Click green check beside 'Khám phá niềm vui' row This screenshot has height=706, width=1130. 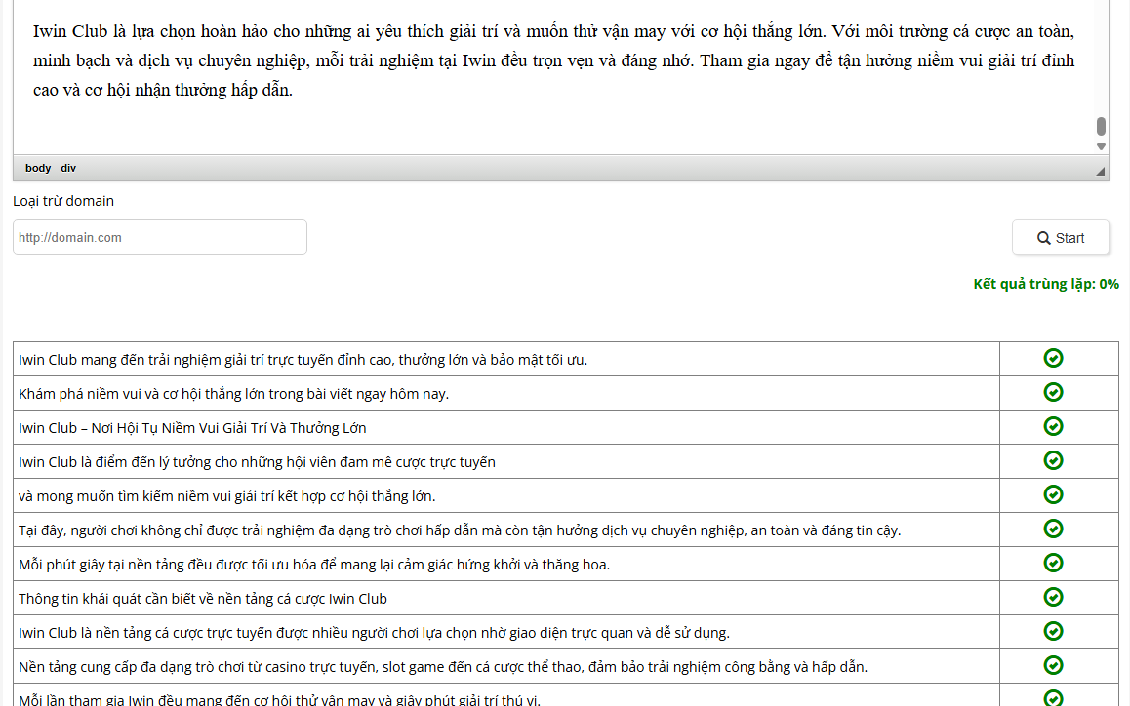click(x=1053, y=392)
